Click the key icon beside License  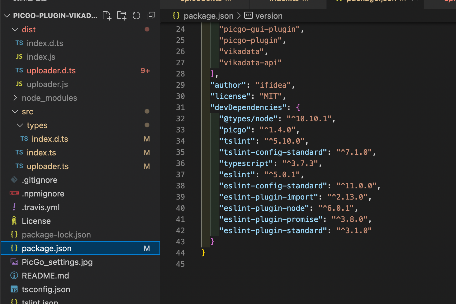14,221
